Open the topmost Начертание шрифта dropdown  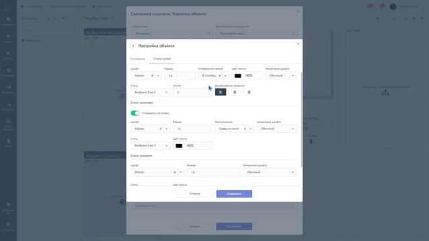pos(281,76)
